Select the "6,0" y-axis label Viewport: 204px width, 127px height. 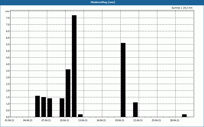[8, 38]
